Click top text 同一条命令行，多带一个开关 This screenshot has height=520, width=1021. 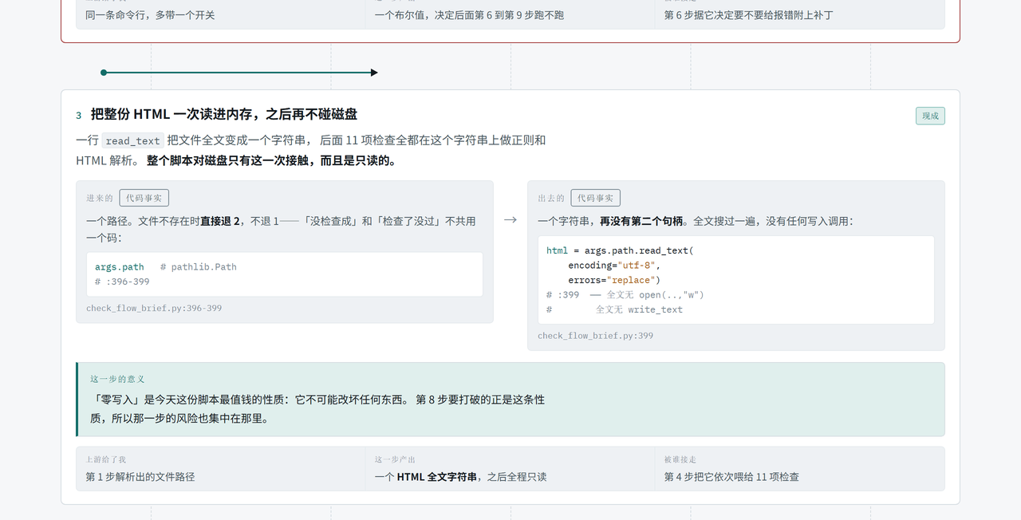pyautogui.click(x=151, y=14)
